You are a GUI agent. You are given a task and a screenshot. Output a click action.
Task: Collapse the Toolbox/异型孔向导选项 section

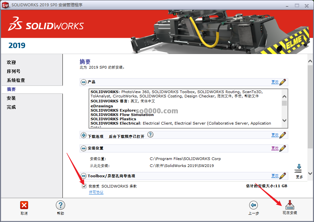point(84,176)
